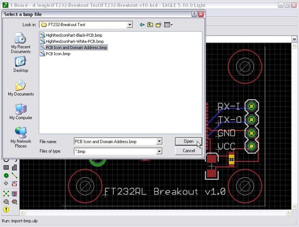Click the Up One Level folder icon
This screenshot has height=227, width=299.
[x=150, y=25]
